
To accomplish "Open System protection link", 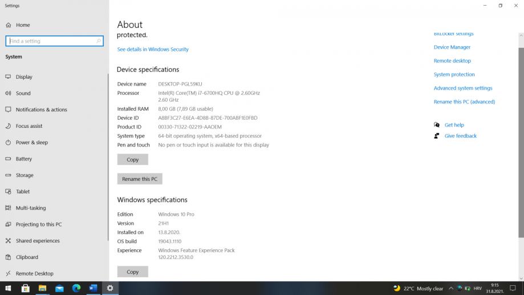I will (454, 75).
